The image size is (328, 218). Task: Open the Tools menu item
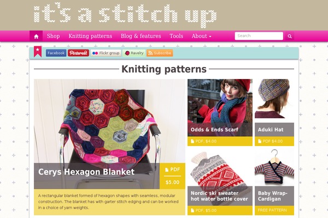point(177,36)
